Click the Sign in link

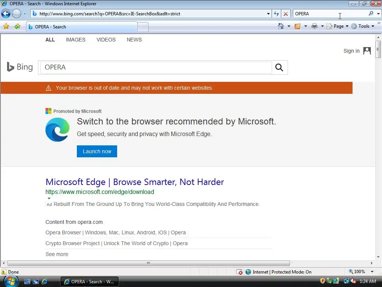[x=351, y=51]
